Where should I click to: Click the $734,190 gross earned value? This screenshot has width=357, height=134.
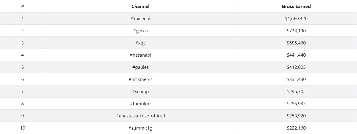[296, 31]
